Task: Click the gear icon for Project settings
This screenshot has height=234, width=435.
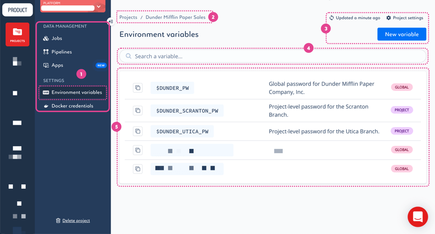Action: [x=389, y=18]
